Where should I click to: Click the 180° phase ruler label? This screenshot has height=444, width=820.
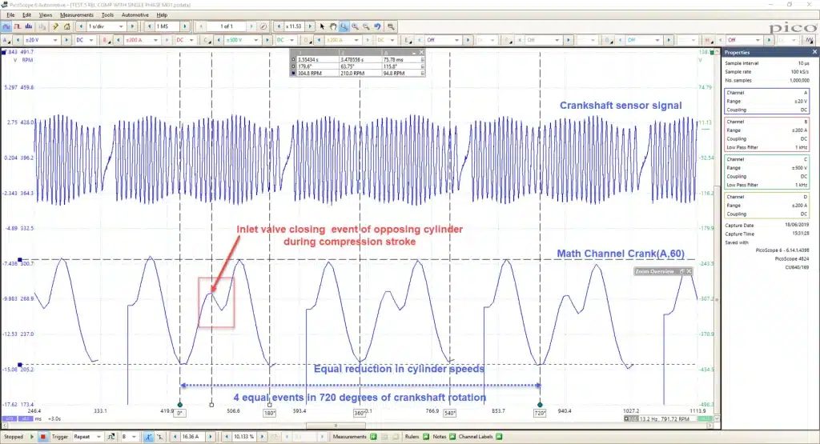[269, 413]
